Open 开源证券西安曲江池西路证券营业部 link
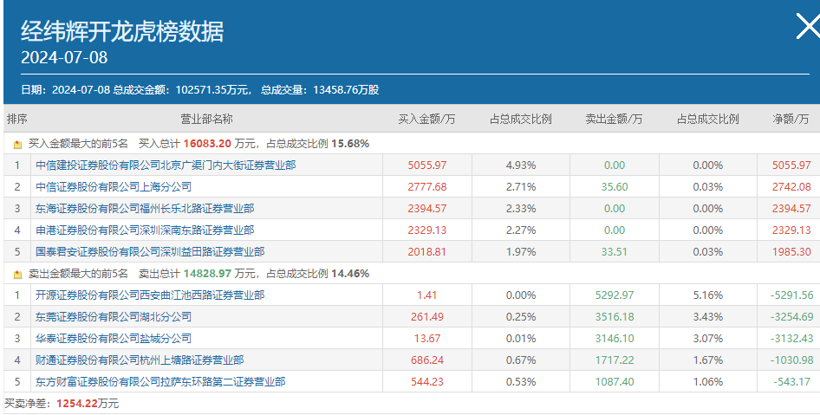 pos(150,295)
